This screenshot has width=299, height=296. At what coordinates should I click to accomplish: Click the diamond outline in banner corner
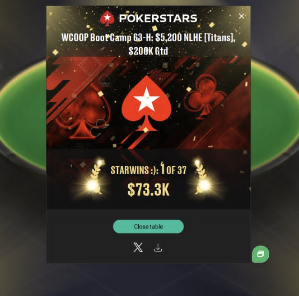point(231,140)
